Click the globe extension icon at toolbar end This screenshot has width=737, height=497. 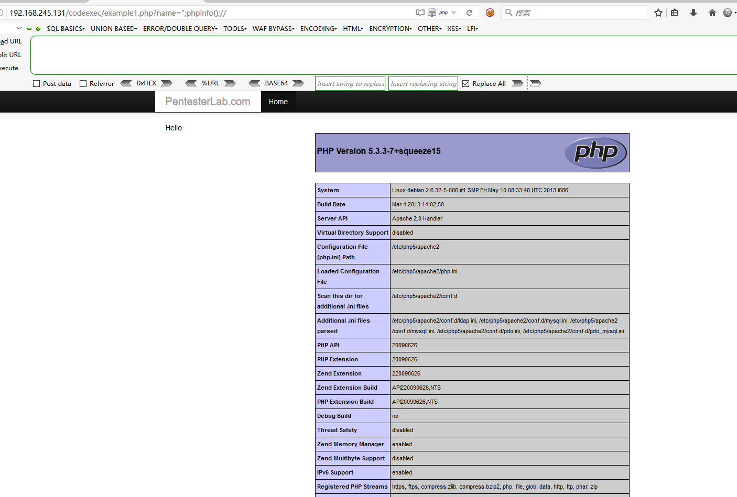tap(728, 13)
